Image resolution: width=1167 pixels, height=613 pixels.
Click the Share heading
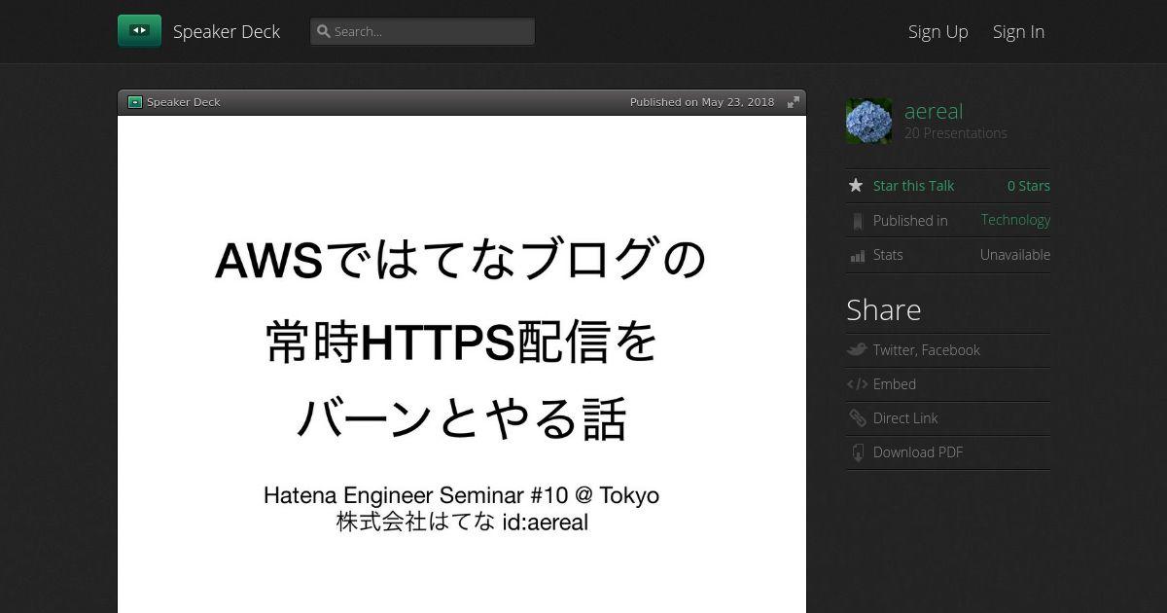click(x=883, y=310)
